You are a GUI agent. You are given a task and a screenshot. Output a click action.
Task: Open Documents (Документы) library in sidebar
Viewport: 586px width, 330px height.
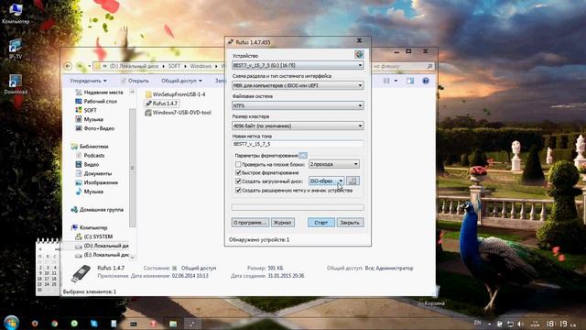93,173
